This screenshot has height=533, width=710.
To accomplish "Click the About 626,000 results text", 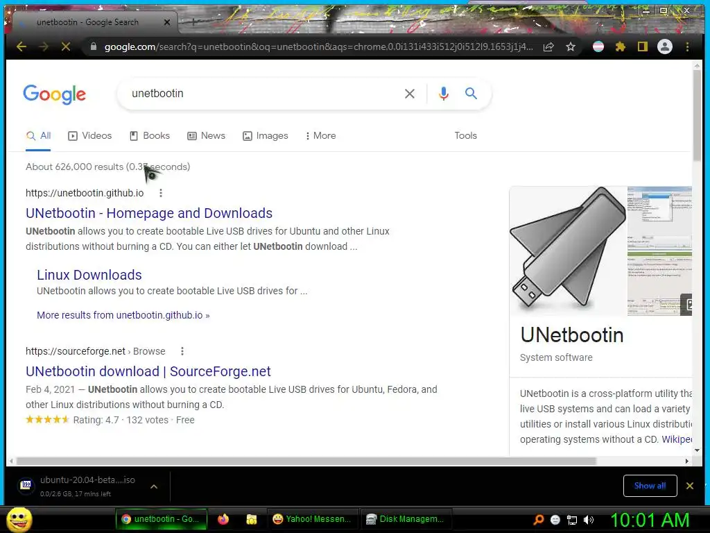I will (x=107, y=167).
